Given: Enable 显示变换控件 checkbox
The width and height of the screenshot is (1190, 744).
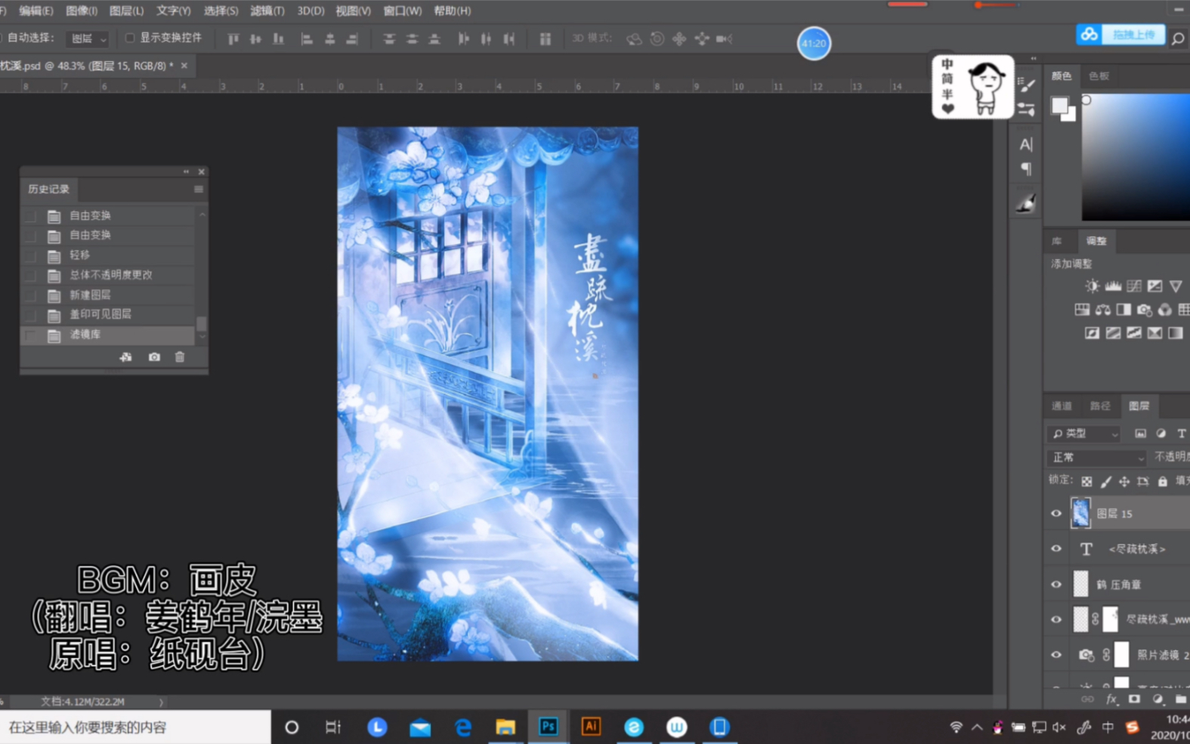Looking at the screenshot, I should [130, 38].
